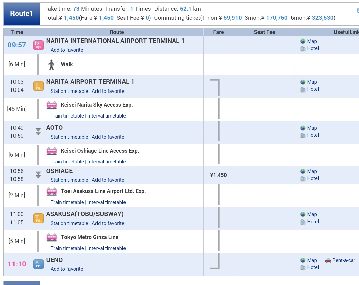The height and width of the screenshot is (285, 359).
Task: Open the Rent-a-car link at UENO
Action: pyautogui.click(x=344, y=260)
